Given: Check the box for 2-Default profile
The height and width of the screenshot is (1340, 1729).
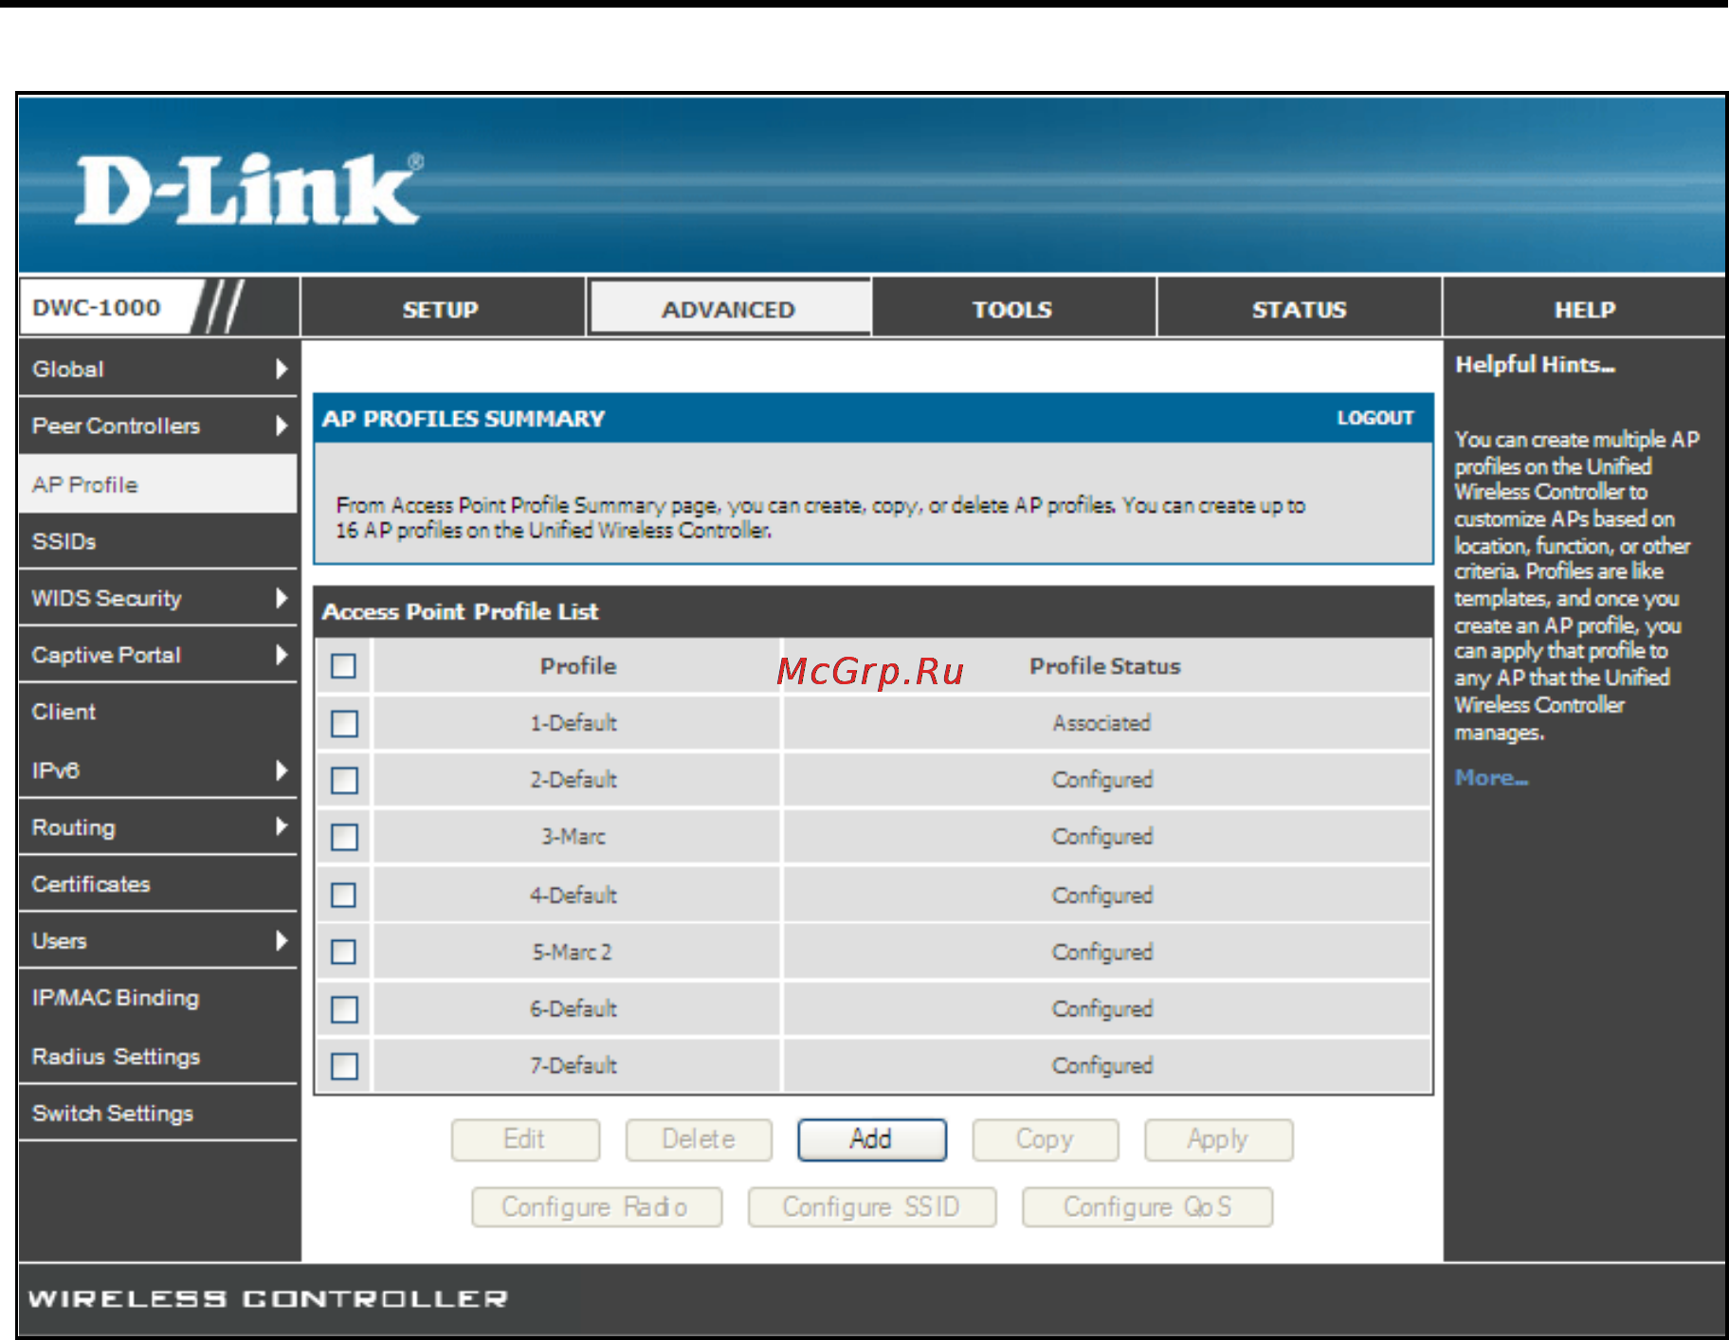Looking at the screenshot, I should [344, 780].
